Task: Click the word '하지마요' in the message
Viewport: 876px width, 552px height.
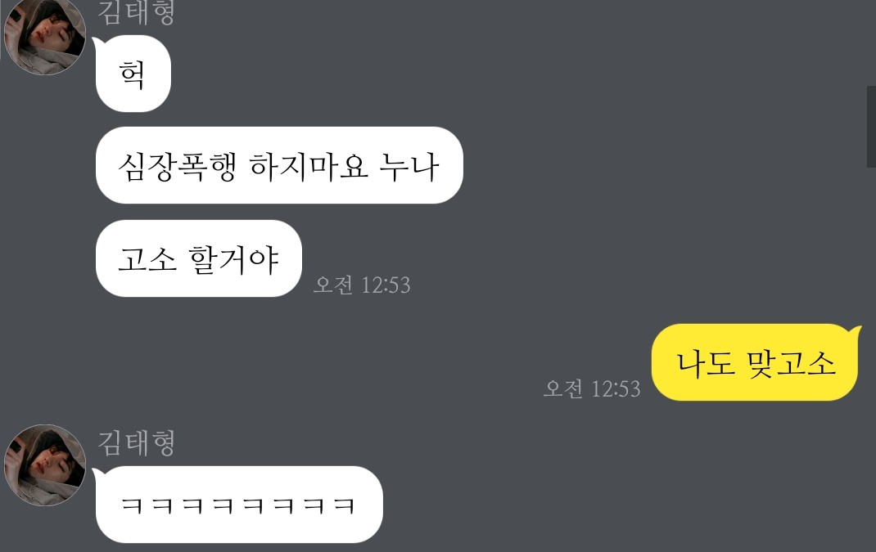Action: (309, 166)
